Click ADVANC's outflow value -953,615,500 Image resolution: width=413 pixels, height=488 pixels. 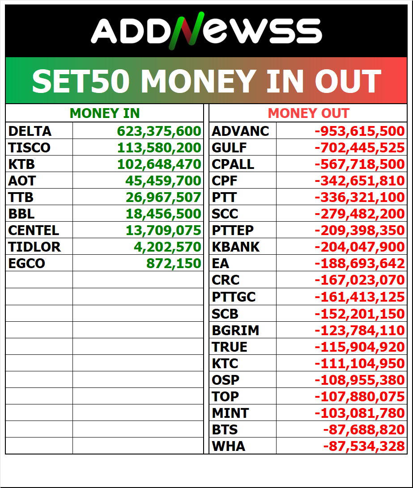359,131
